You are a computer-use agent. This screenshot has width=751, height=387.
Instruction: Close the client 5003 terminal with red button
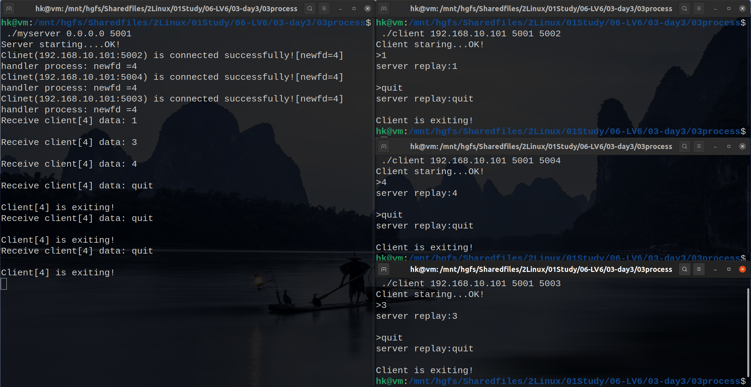[x=742, y=269]
